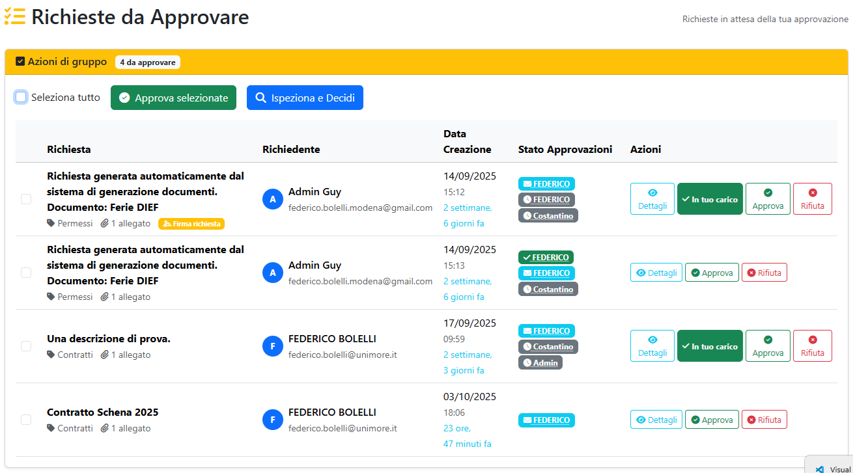The image size is (853, 473).
Task: Reject the 'Una descrizione di prova' request
Action: 812,346
